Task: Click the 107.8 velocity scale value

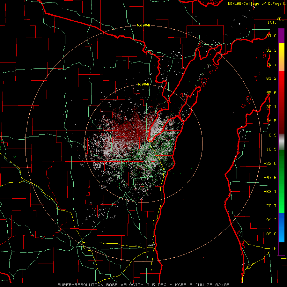Action: point(270,36)
